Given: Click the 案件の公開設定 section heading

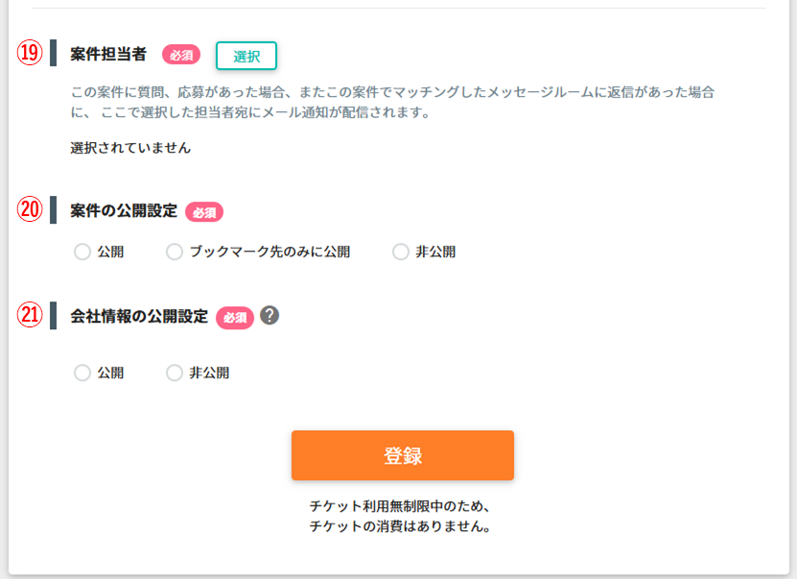Looking at the screenshot, I should coord(124,210).
